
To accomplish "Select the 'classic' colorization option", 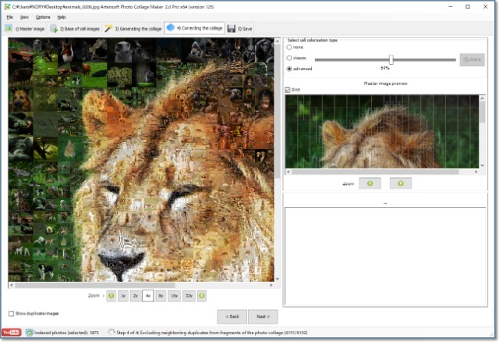I will coord(290,59).
